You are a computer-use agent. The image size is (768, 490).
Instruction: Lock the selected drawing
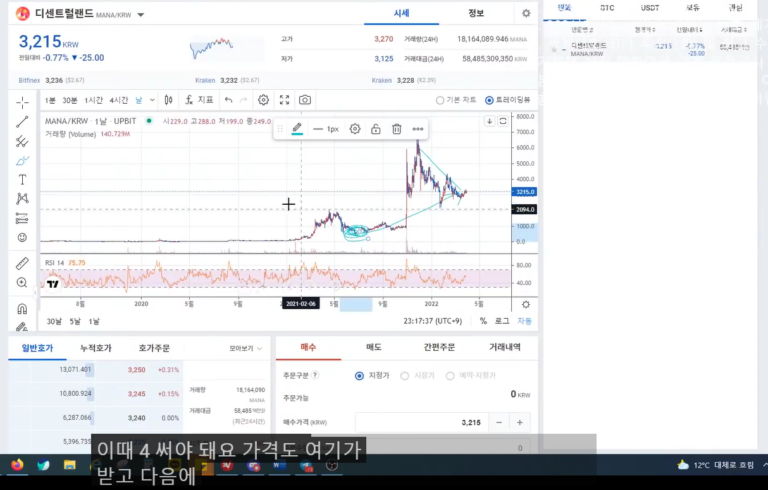376,129
